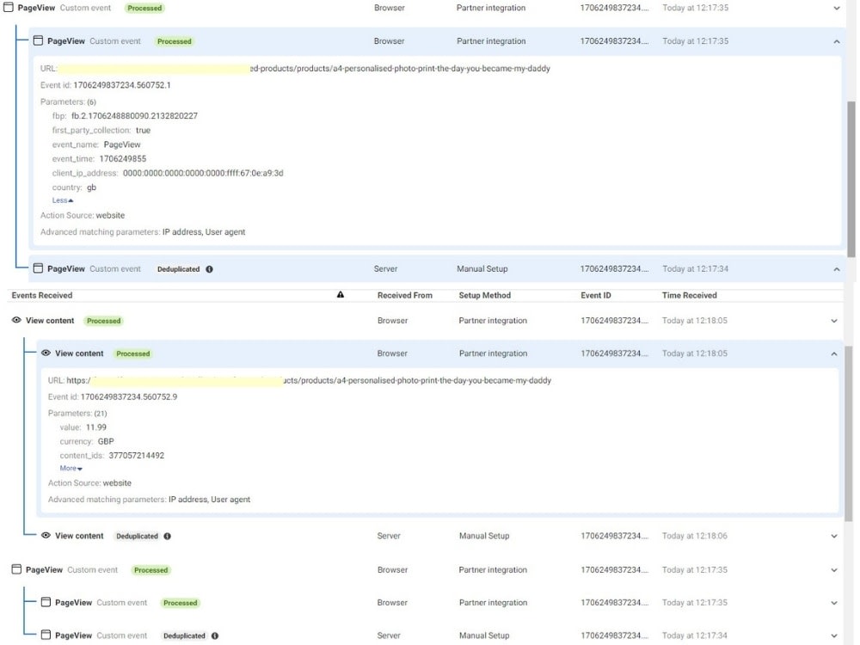Click the eye icon on nested expanded View content
Screen dimensions: 860x645
(x=46, y=353)
